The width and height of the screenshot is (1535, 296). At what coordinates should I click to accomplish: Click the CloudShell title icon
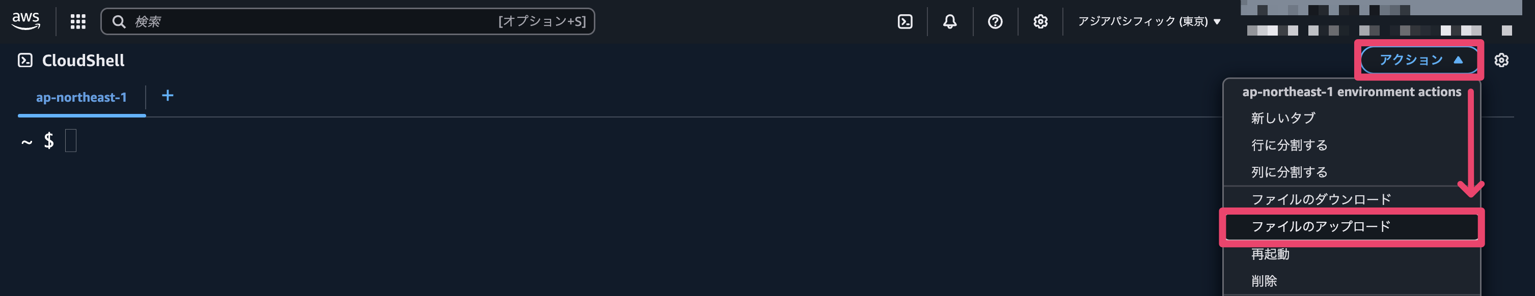point(25,60)
